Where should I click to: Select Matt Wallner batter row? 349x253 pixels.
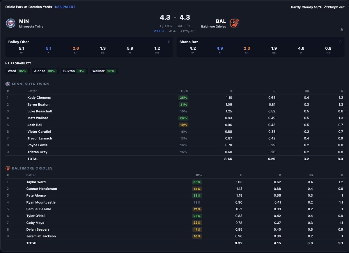click(175, 118)
